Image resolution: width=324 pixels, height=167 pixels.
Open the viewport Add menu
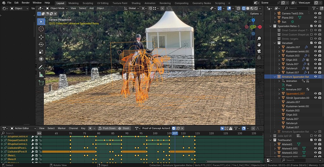tap(91, 8)
